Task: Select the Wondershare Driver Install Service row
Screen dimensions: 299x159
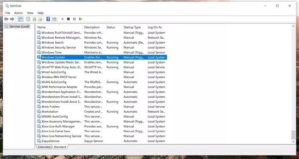Action: [x=102, y=97]
